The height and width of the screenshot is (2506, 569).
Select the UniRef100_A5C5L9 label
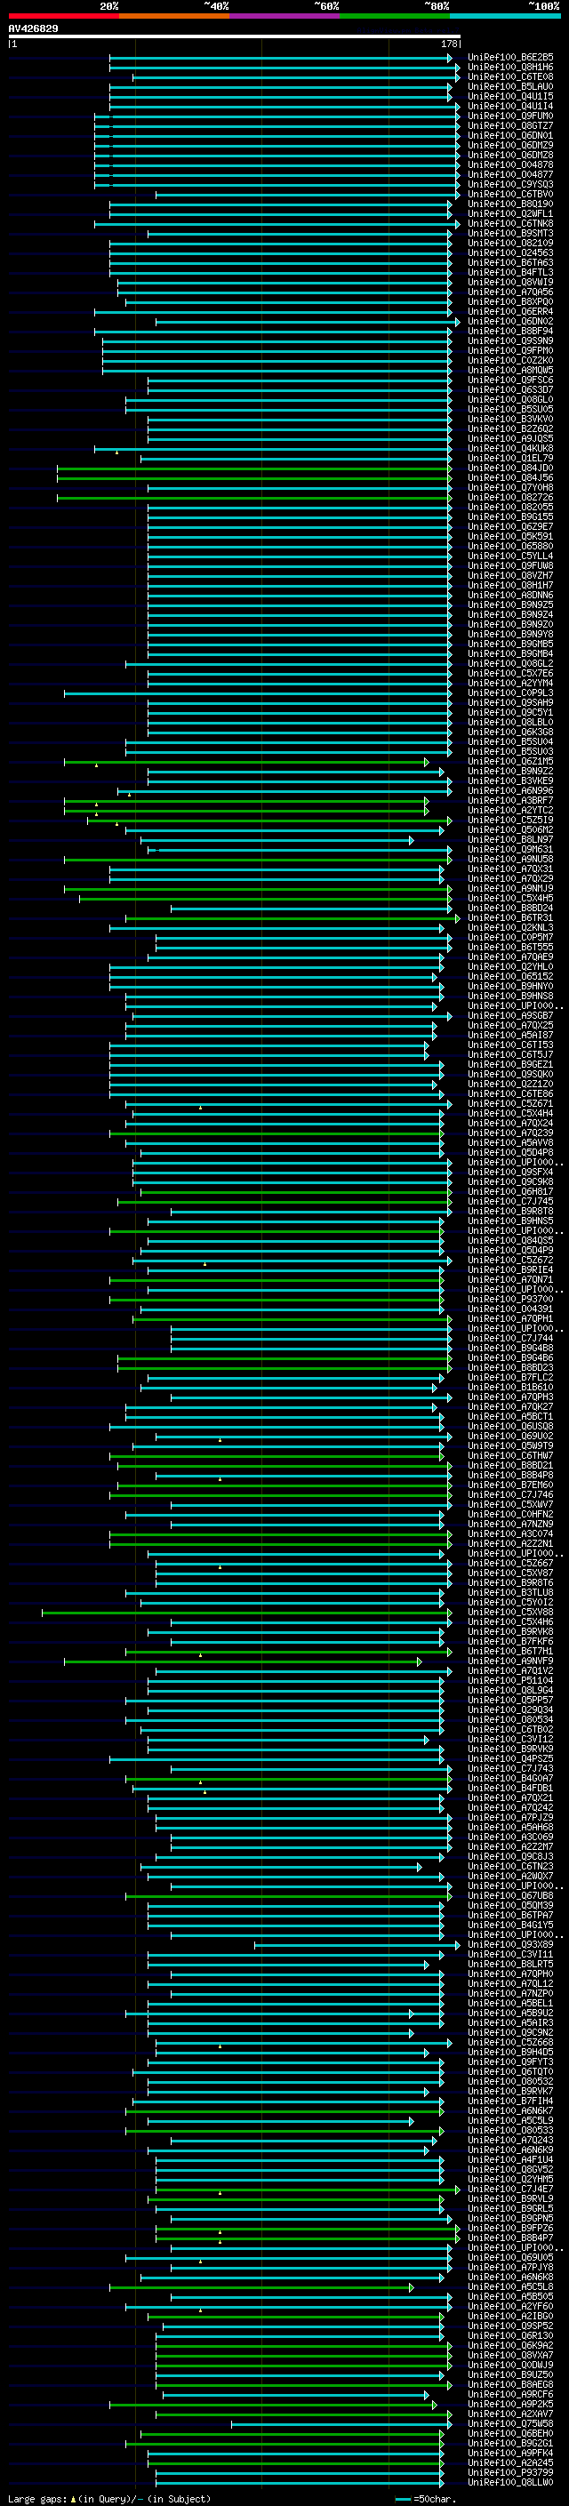[x=510, y=2121]
